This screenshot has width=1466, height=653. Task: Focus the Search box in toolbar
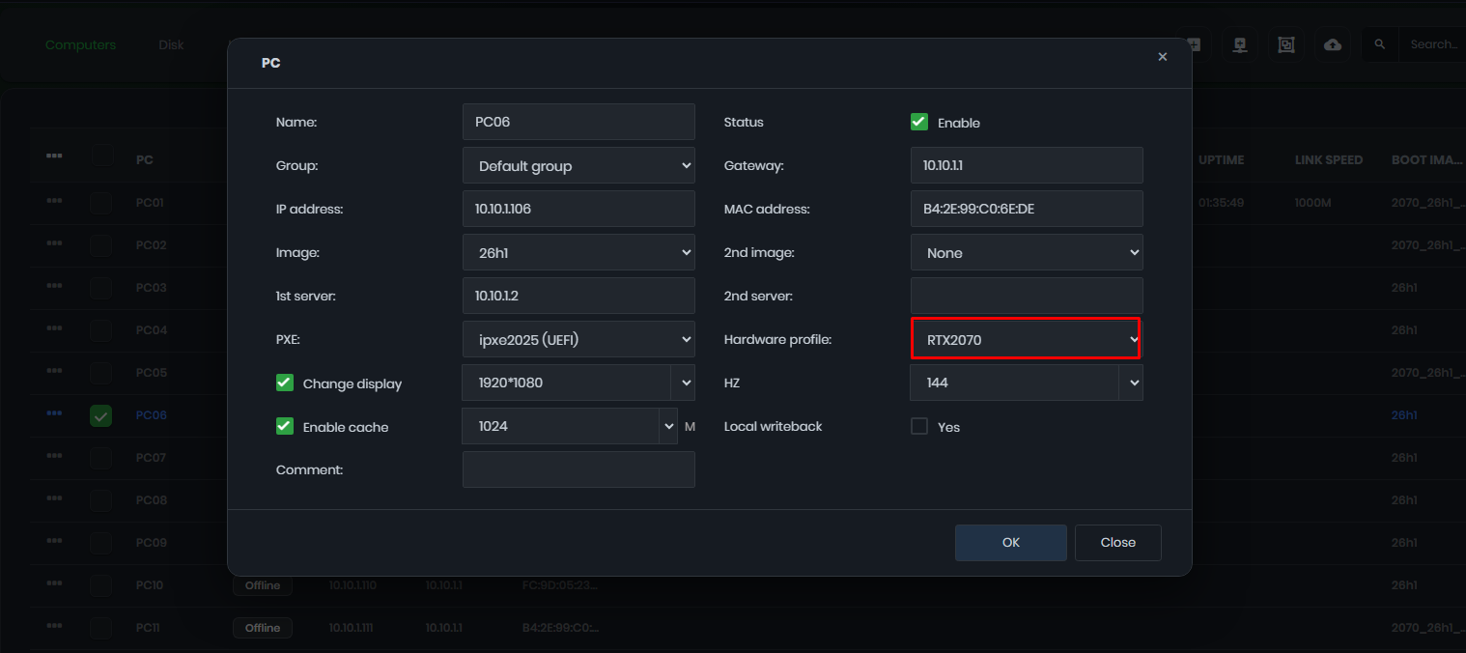coord(1434,44)
